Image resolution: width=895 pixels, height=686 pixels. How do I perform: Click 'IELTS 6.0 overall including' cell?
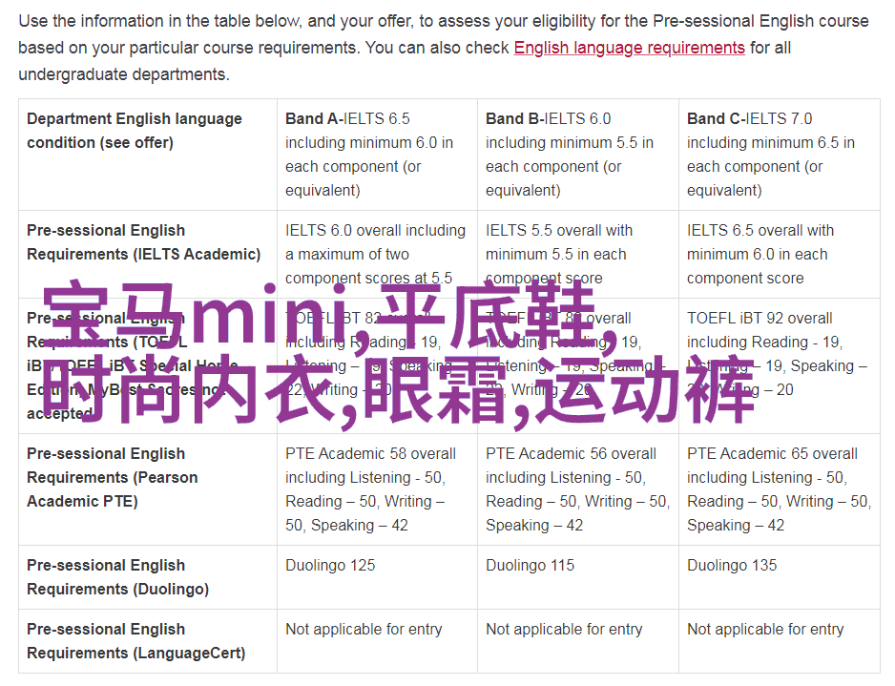(x=377, y=254)
